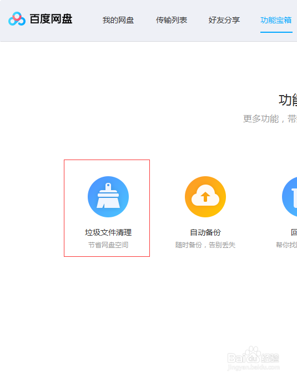Screen dimensions: 297x378
Task: Open the 自动备份 cloud upload icon
Action: [x=205, y=196]
